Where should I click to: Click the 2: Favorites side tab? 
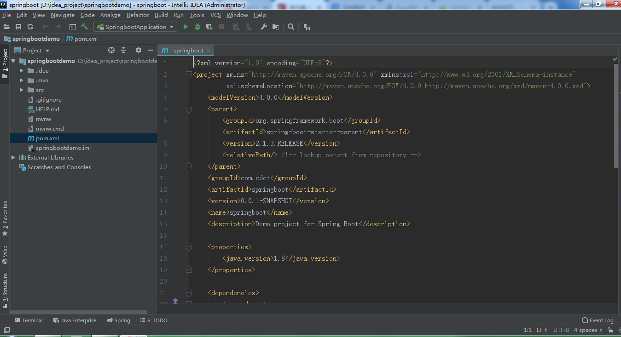click(x=5, y=219)
